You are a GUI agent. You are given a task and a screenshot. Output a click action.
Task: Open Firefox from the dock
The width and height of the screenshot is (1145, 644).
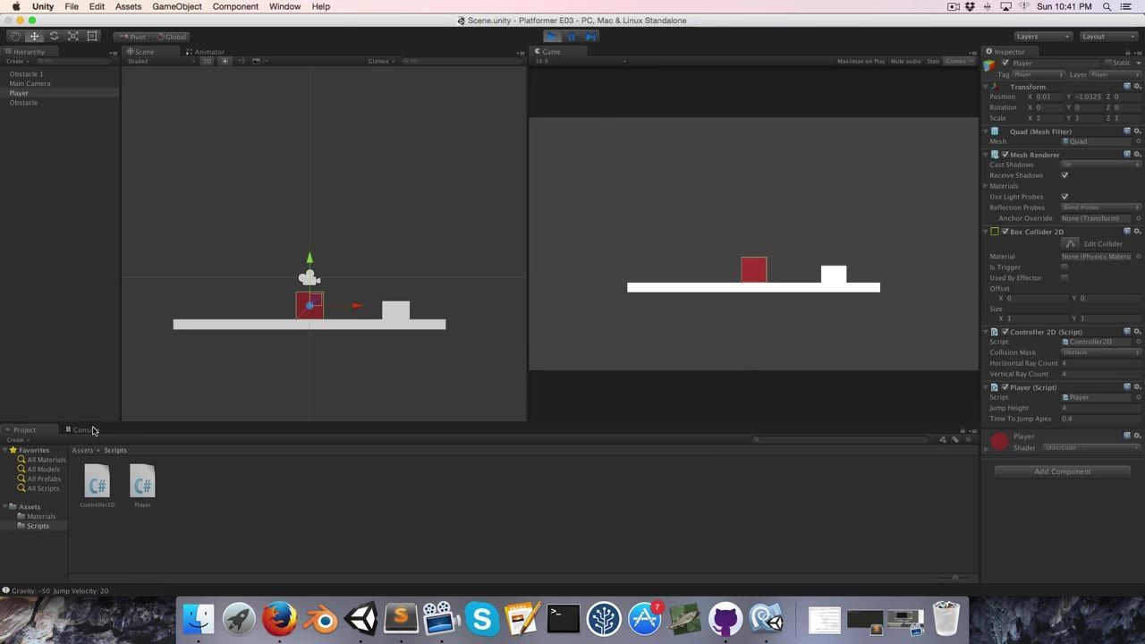coord(280,618)
